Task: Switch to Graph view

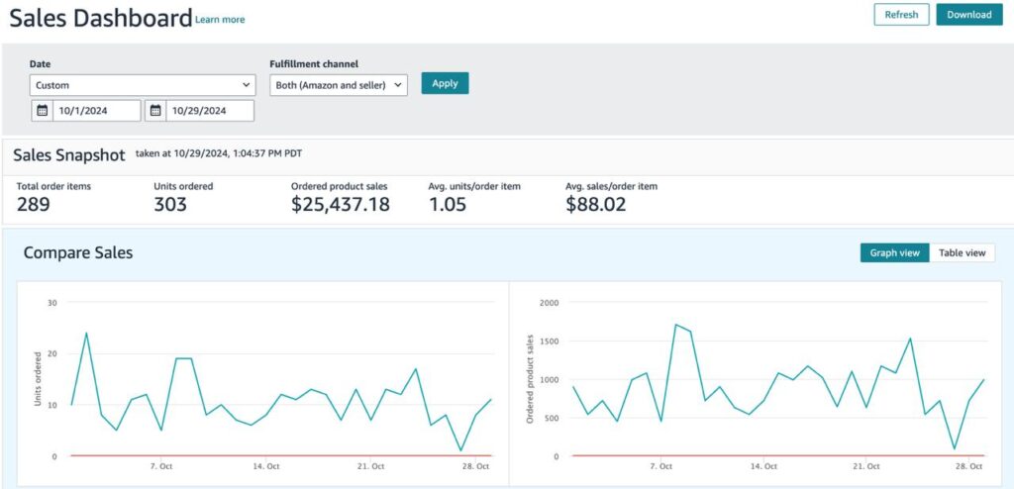Action: [x=894, y=252]
